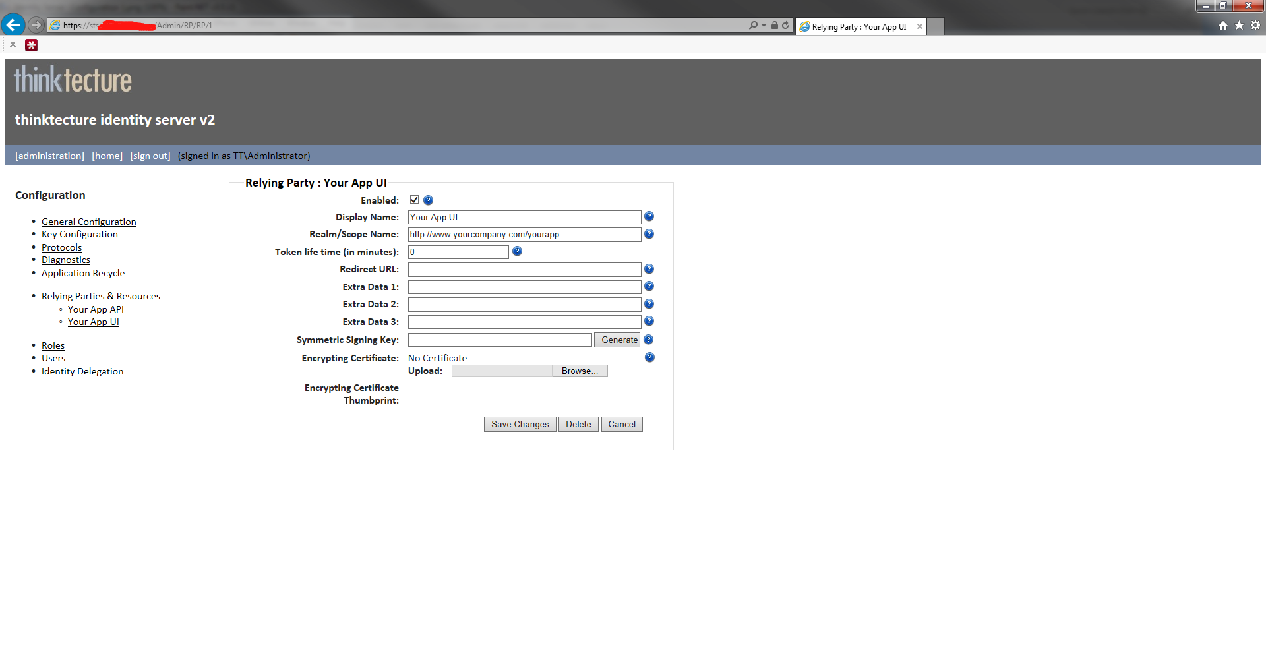Image resolution: width=1266 pixels, height=658 pixels.
Task: Open the browser Home icon
Action: [1223, 25]
